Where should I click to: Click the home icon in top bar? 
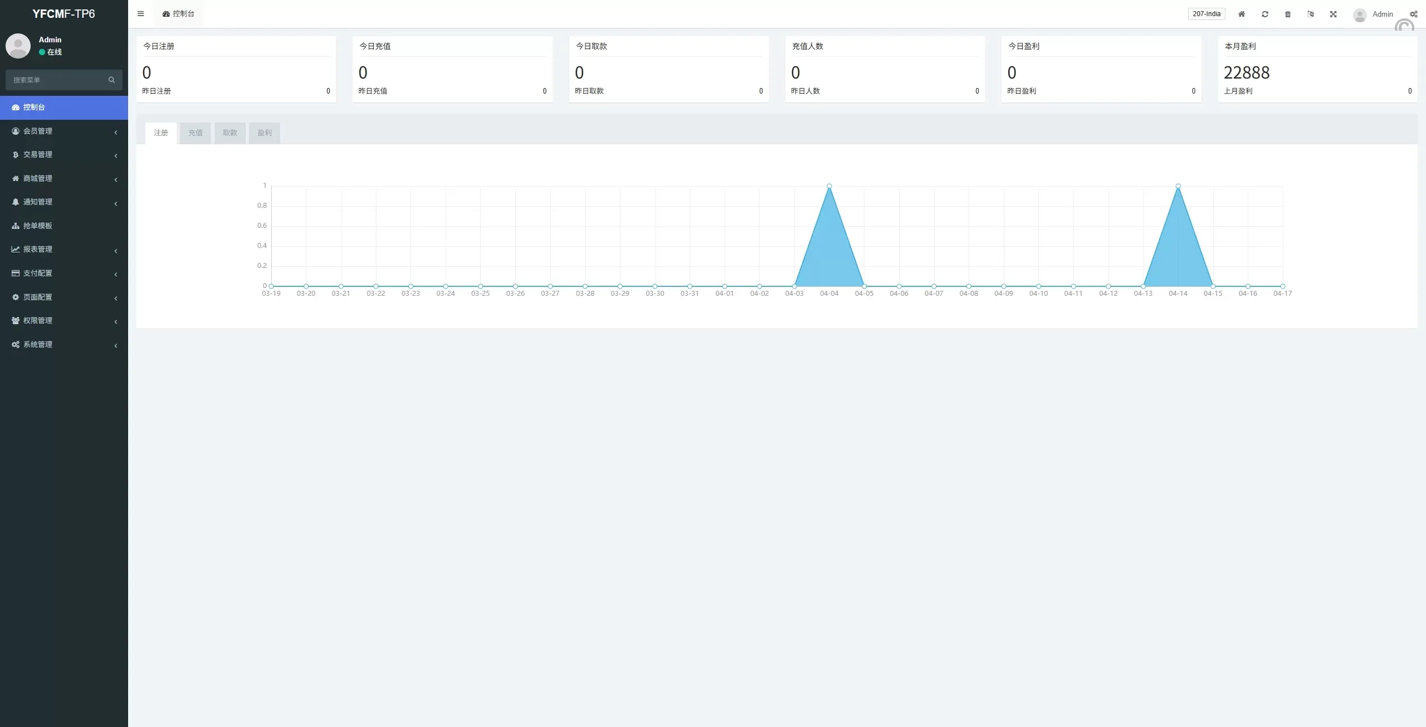pyautogui.click(x=1241, y=14)
